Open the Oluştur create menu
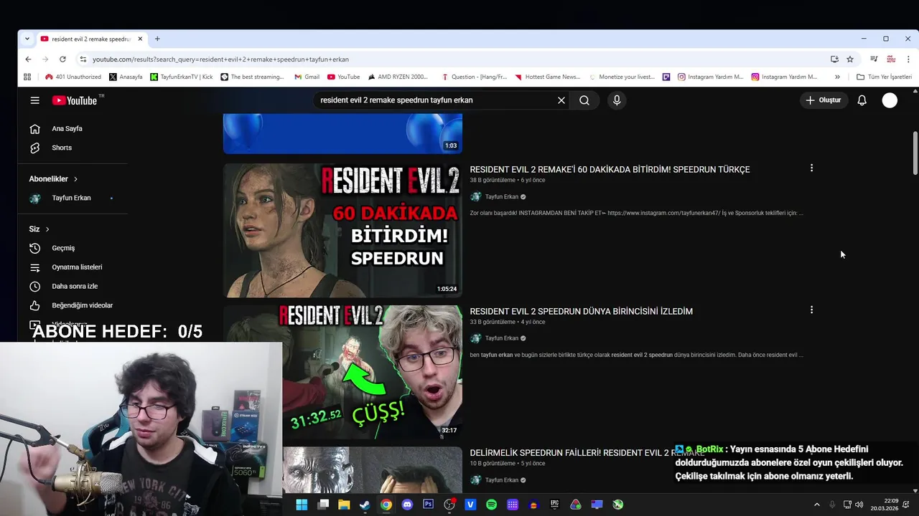Screen dimensions: 919x516 [x=823, y=100]
